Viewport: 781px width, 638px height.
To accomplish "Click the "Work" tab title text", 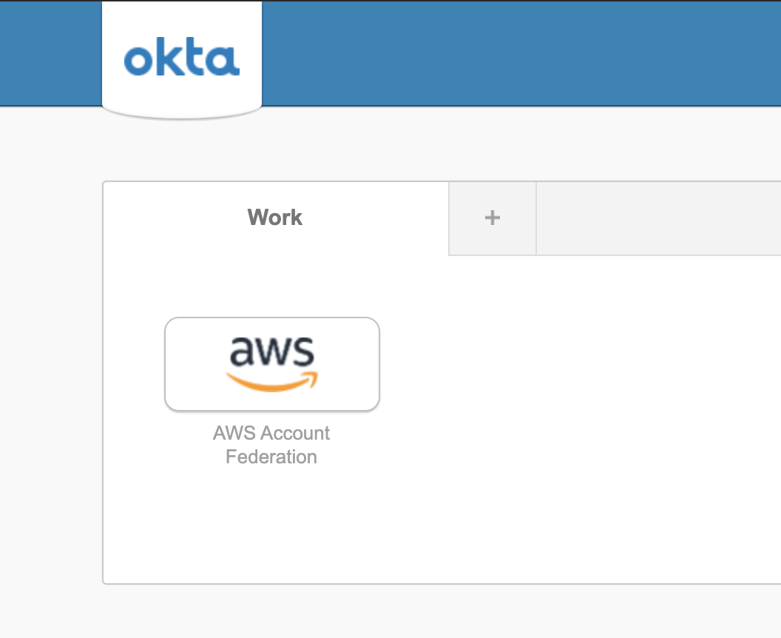I will pos(275,218).
